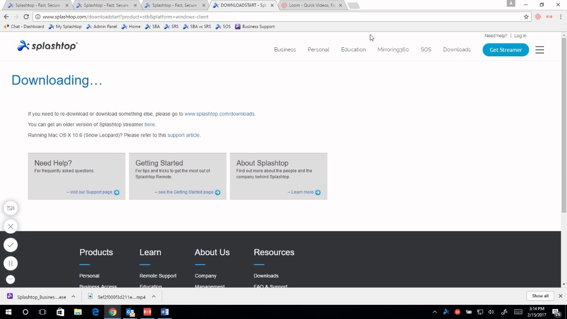
Task: Open the Action Center notifications icon
Action: coord(556,312)
